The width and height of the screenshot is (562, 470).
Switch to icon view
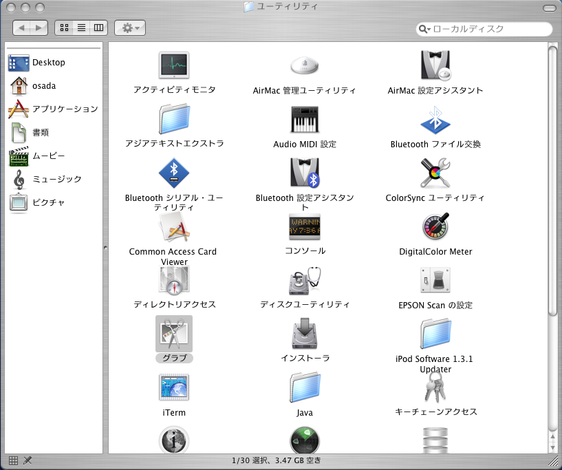click(x=64, y=28)
